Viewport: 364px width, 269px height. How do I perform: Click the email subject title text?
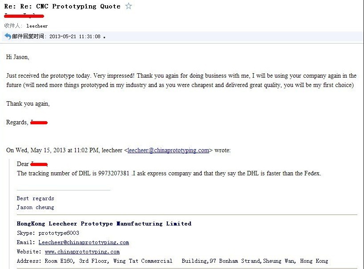point(62,6)
